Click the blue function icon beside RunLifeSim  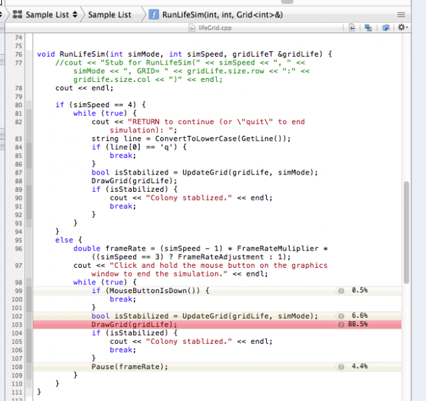click(x=154, y=15)
